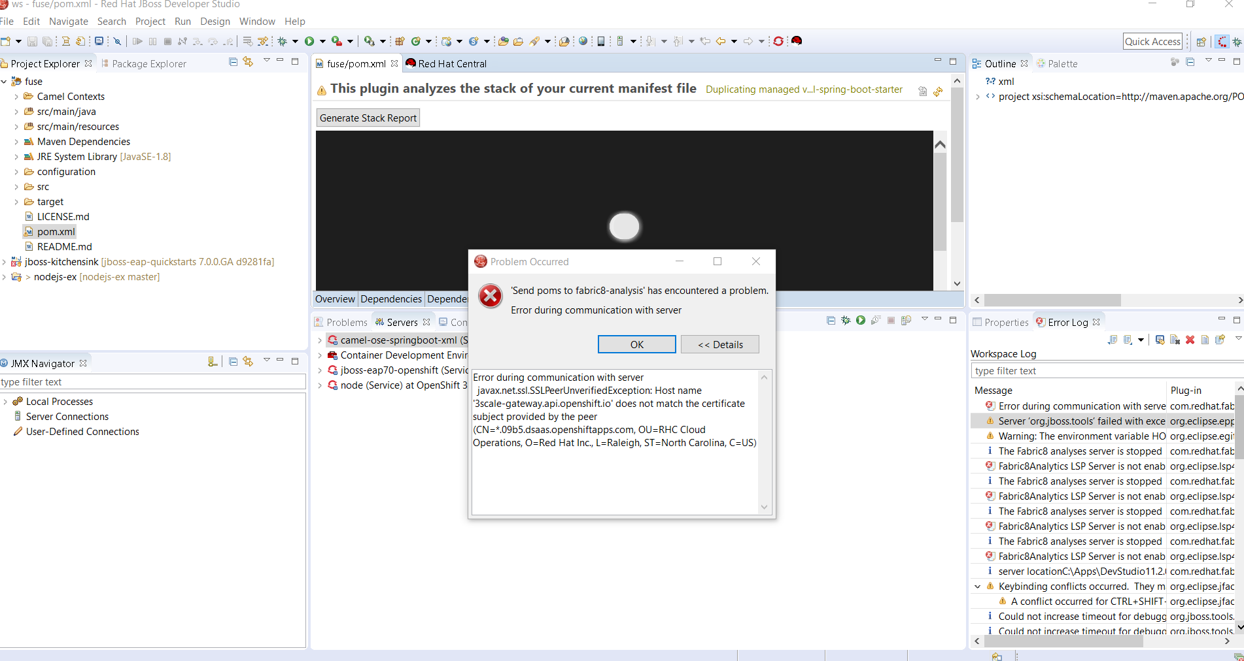Click the refresh icon in the stack analysis header
The width and height of the screenshot is (1244, 661).
coord(938,91)
